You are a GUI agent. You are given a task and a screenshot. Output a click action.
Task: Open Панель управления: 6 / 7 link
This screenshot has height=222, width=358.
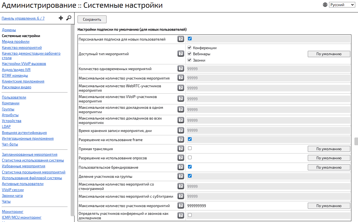click(23, 18)
